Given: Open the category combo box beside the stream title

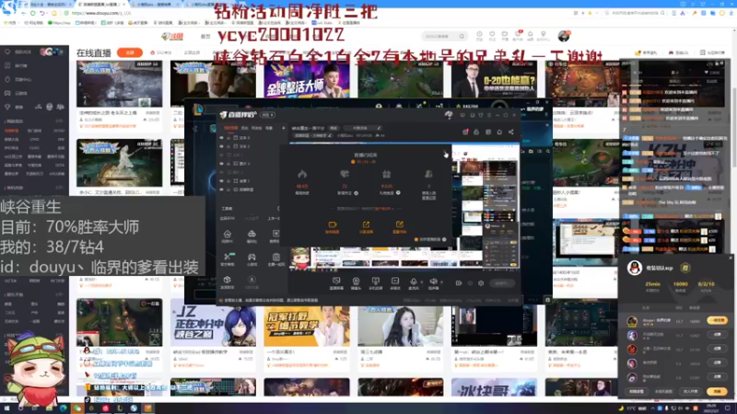Looking at the screenshot, I should click(362, 128).
